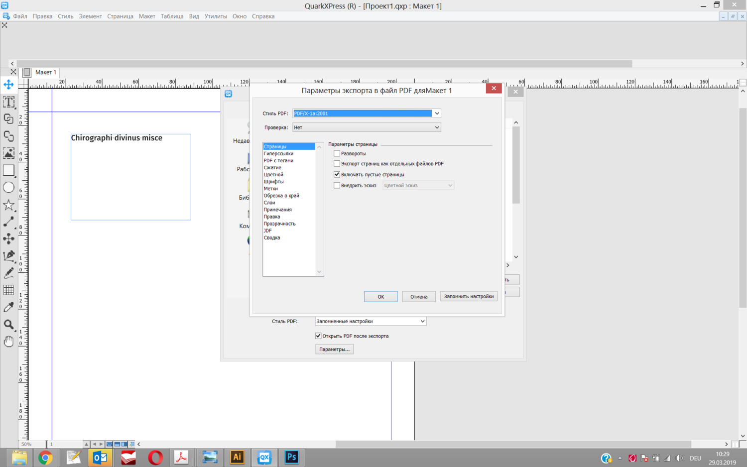Viewport: 747px width, 467px height.
Task: Open Photoshop from the taskbar
Action: [291, 457]
